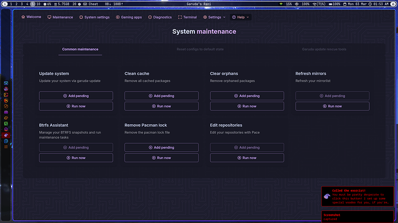
Task: Click the Cheat keyboard module
Action: pos(91,4)
